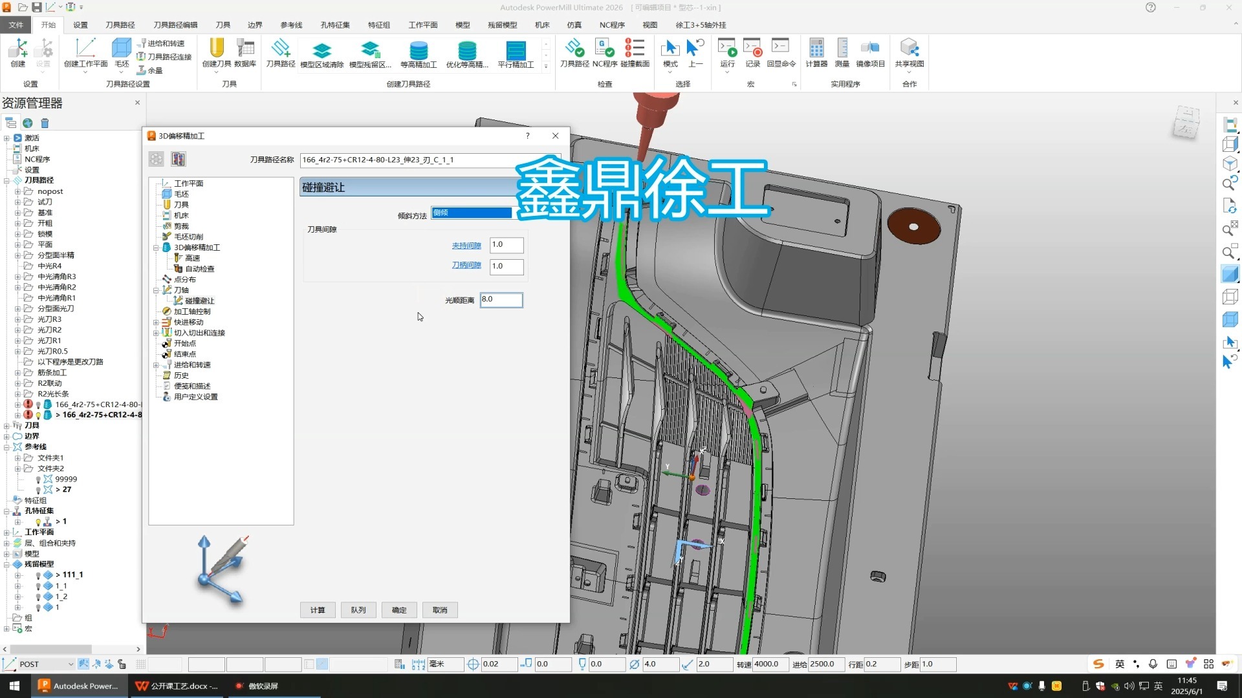Click the copy toolpath icon in the dialog

(179, 159)
